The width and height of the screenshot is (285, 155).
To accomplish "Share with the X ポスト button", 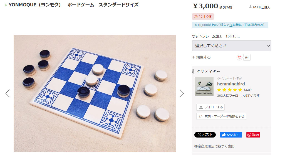I will pyautogui.click(x=205, y=135).
